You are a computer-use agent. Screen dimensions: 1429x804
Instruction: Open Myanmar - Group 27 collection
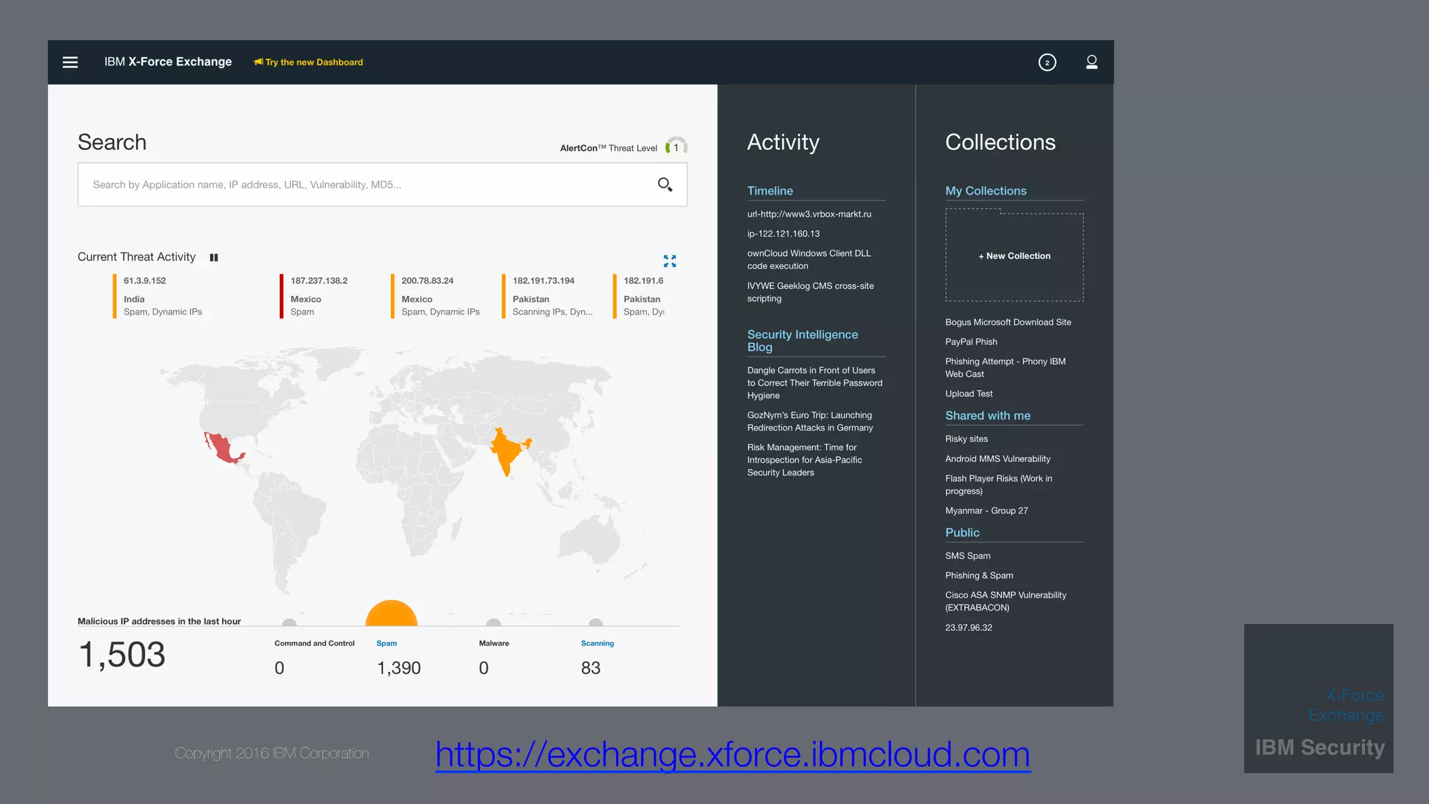click(986, 511)
